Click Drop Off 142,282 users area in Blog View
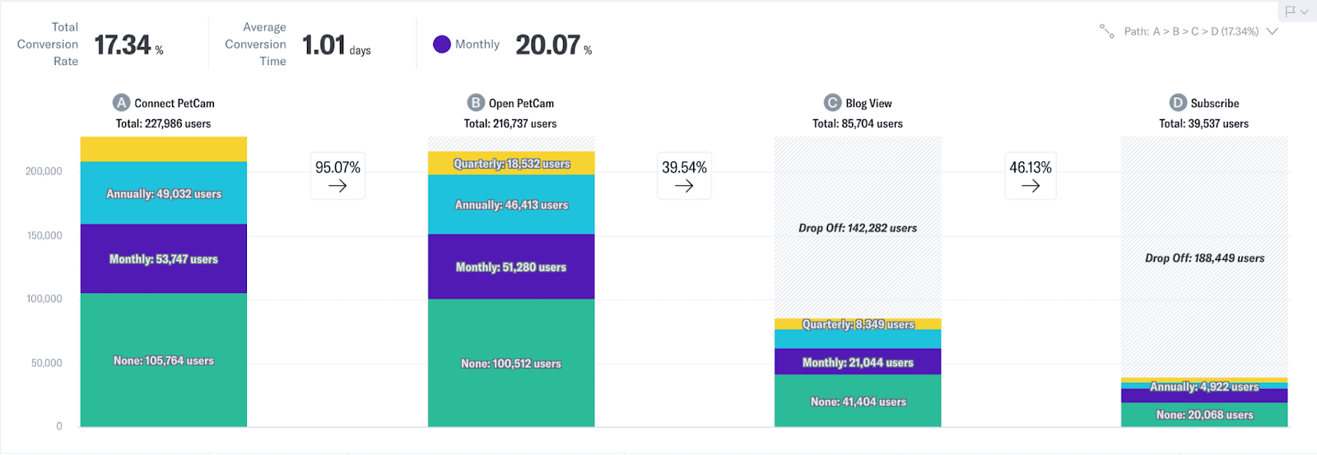Viewport: 1317px width, 455px height. click(858, 228)
